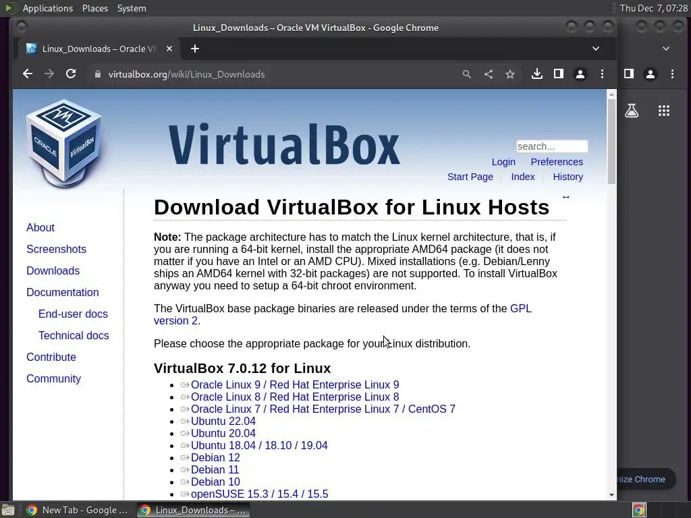
Task: Click the clock showing Thu Dec 7
Action: [653, 8]
